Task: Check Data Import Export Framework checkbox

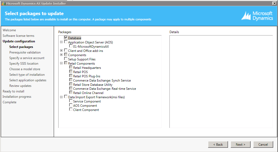Action: tap(66, 97)
